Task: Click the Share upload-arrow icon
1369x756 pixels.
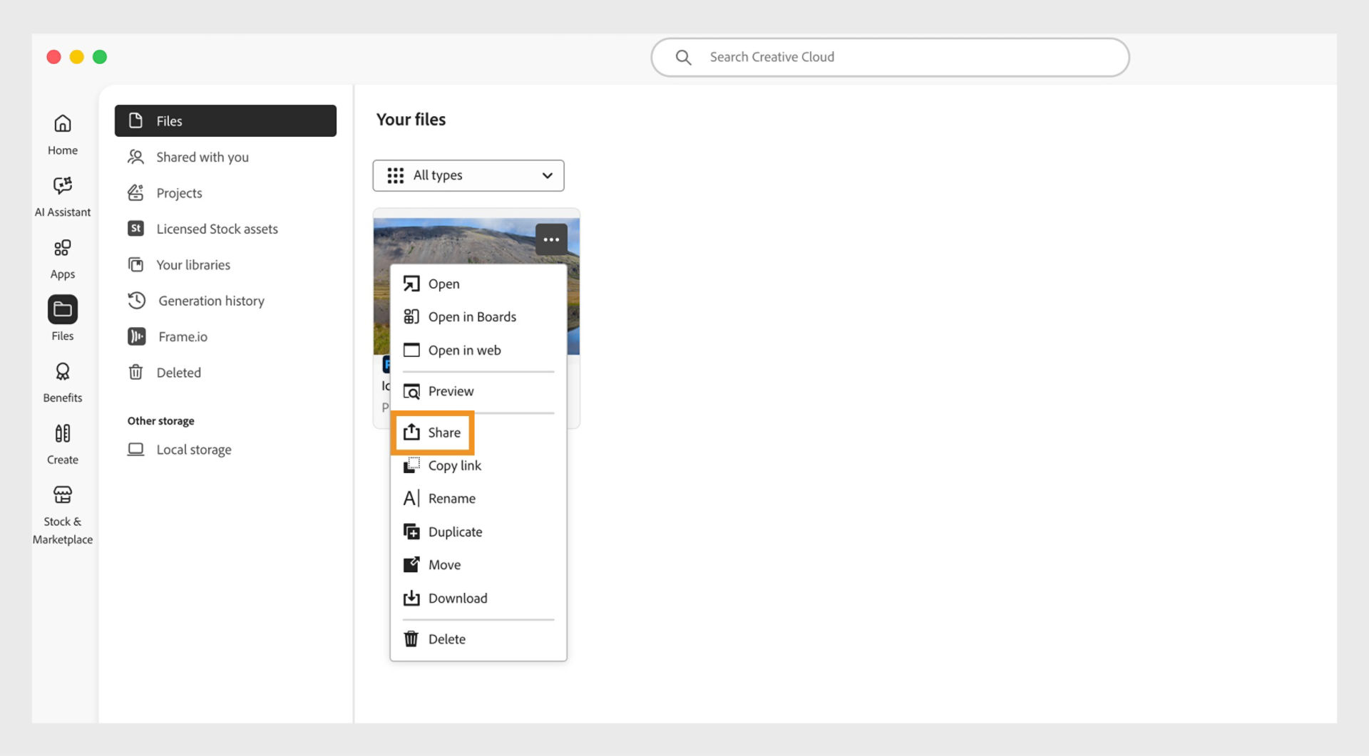Action: pyautogui.click(x=411, y=432)
